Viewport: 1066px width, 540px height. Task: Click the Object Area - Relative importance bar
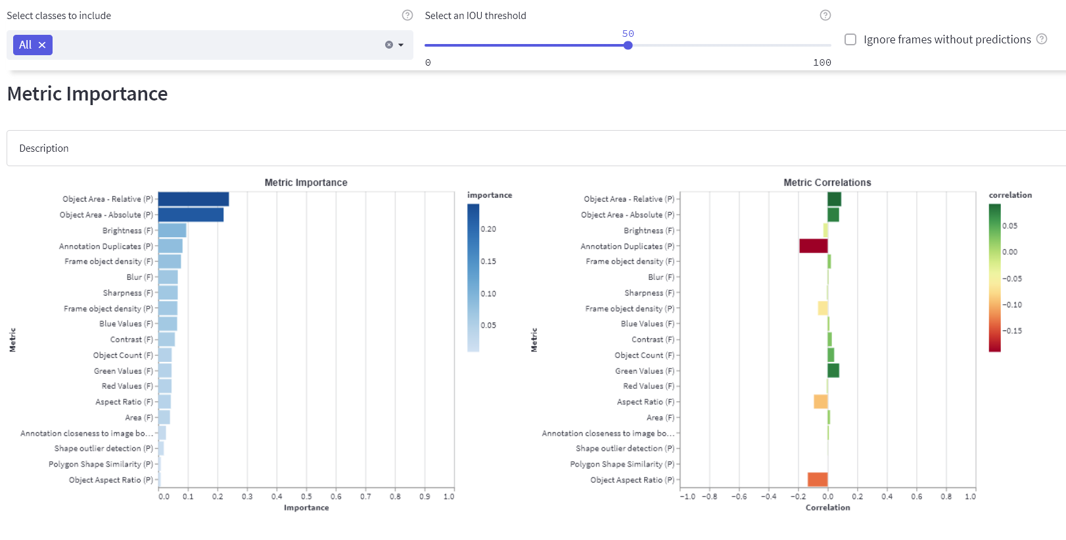[x=194, y=199]
